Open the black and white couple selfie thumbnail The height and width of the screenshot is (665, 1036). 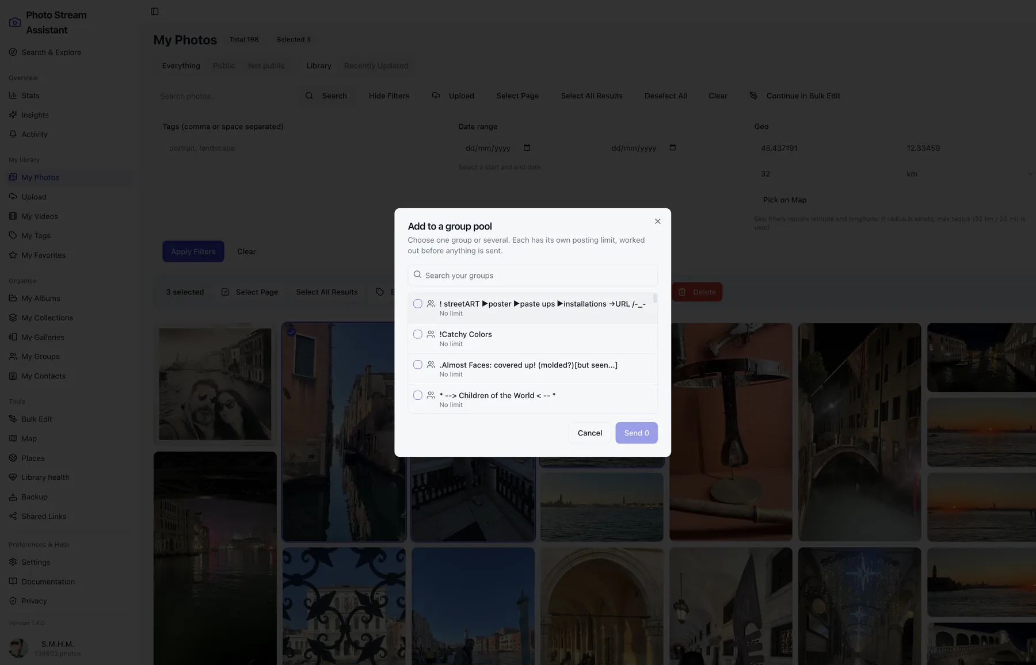coord(215,384)
